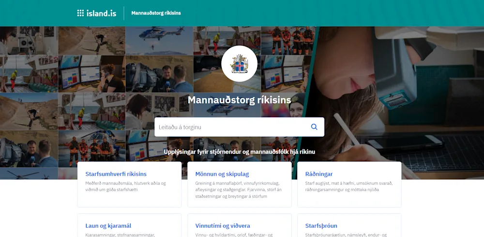Click the 'Upplýsingar fyrir stjórnendur' subtitle text
This screenshot has width=484, height=237.
pyautogui.click(x=239, y=152)
